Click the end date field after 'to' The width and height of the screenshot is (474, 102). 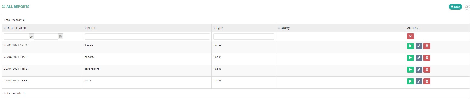pos(46,36)
